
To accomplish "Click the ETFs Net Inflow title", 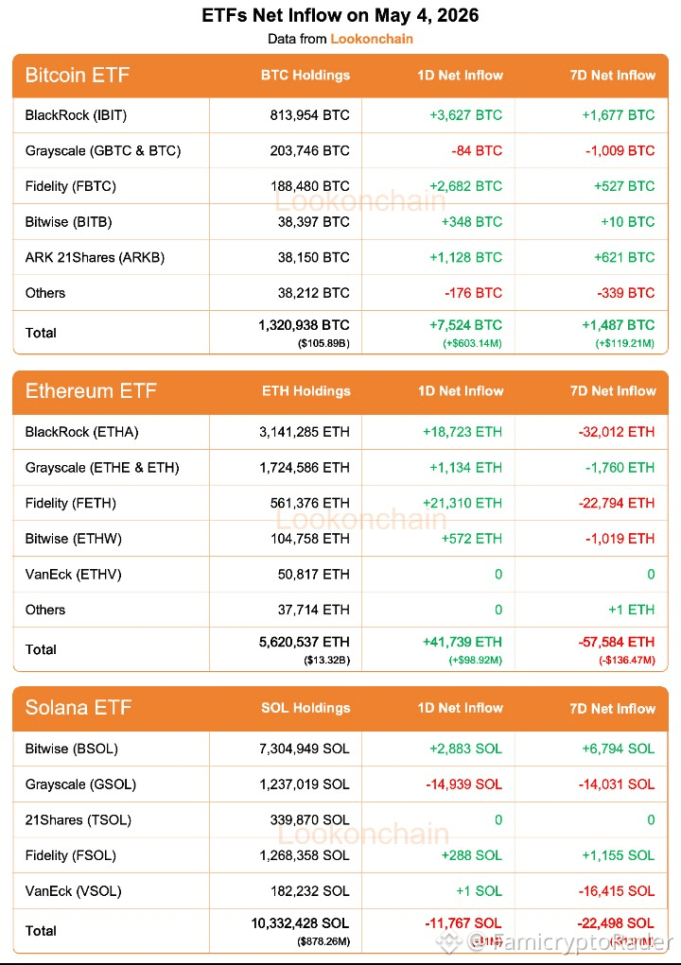I will tap(340, 15).
